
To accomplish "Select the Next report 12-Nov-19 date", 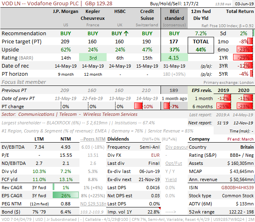I will (243, 123).
